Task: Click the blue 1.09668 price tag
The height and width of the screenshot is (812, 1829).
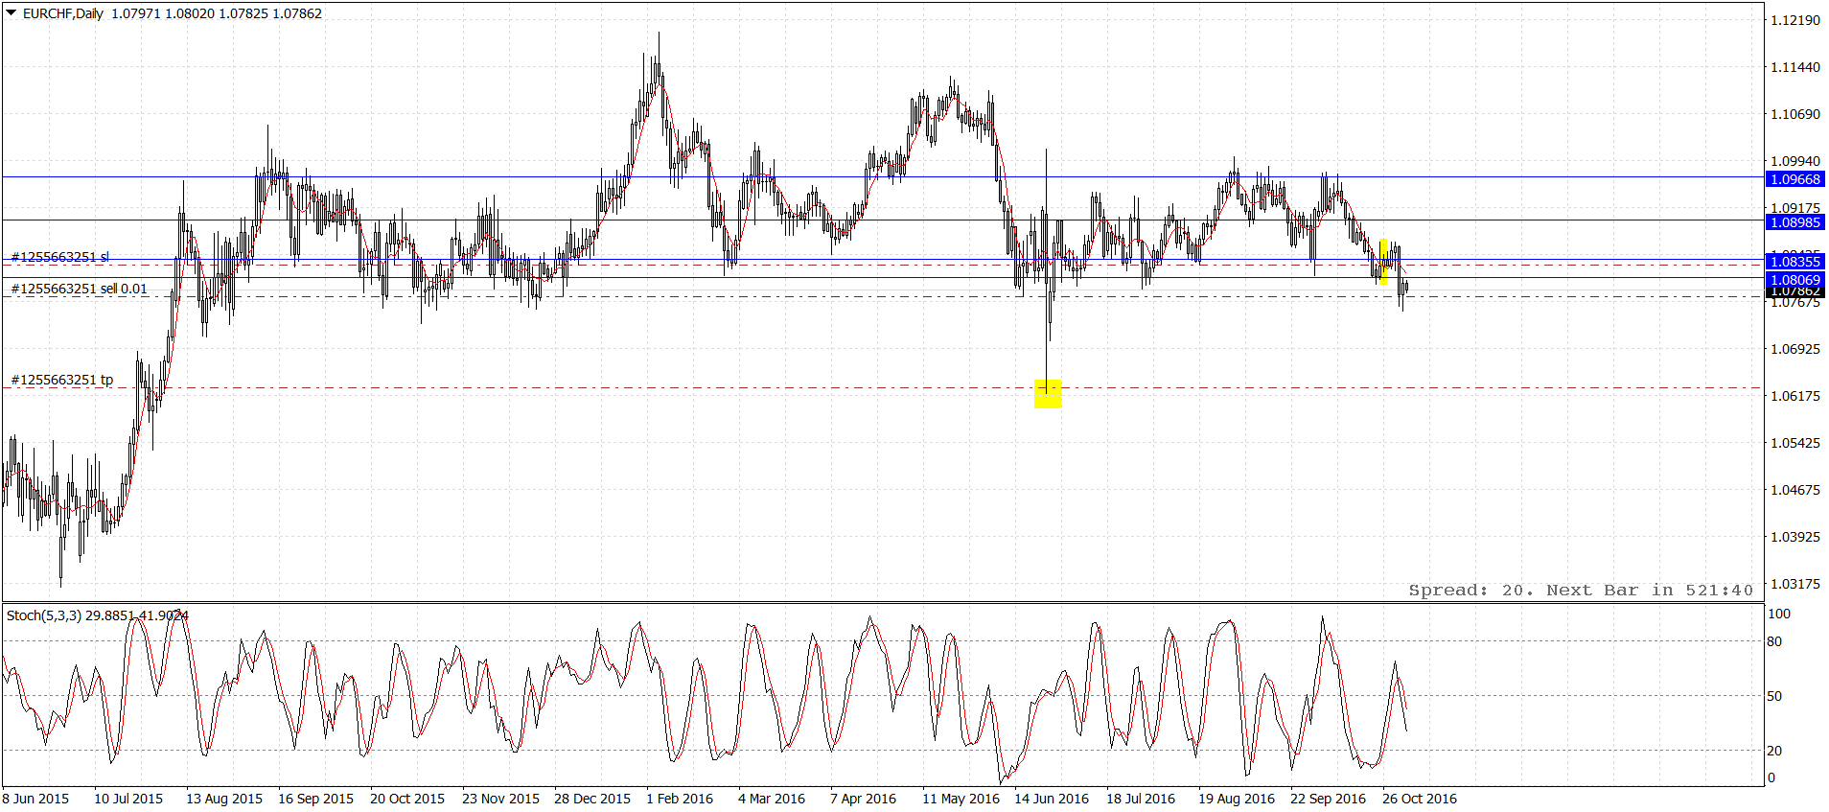Action: point(1795,179)
